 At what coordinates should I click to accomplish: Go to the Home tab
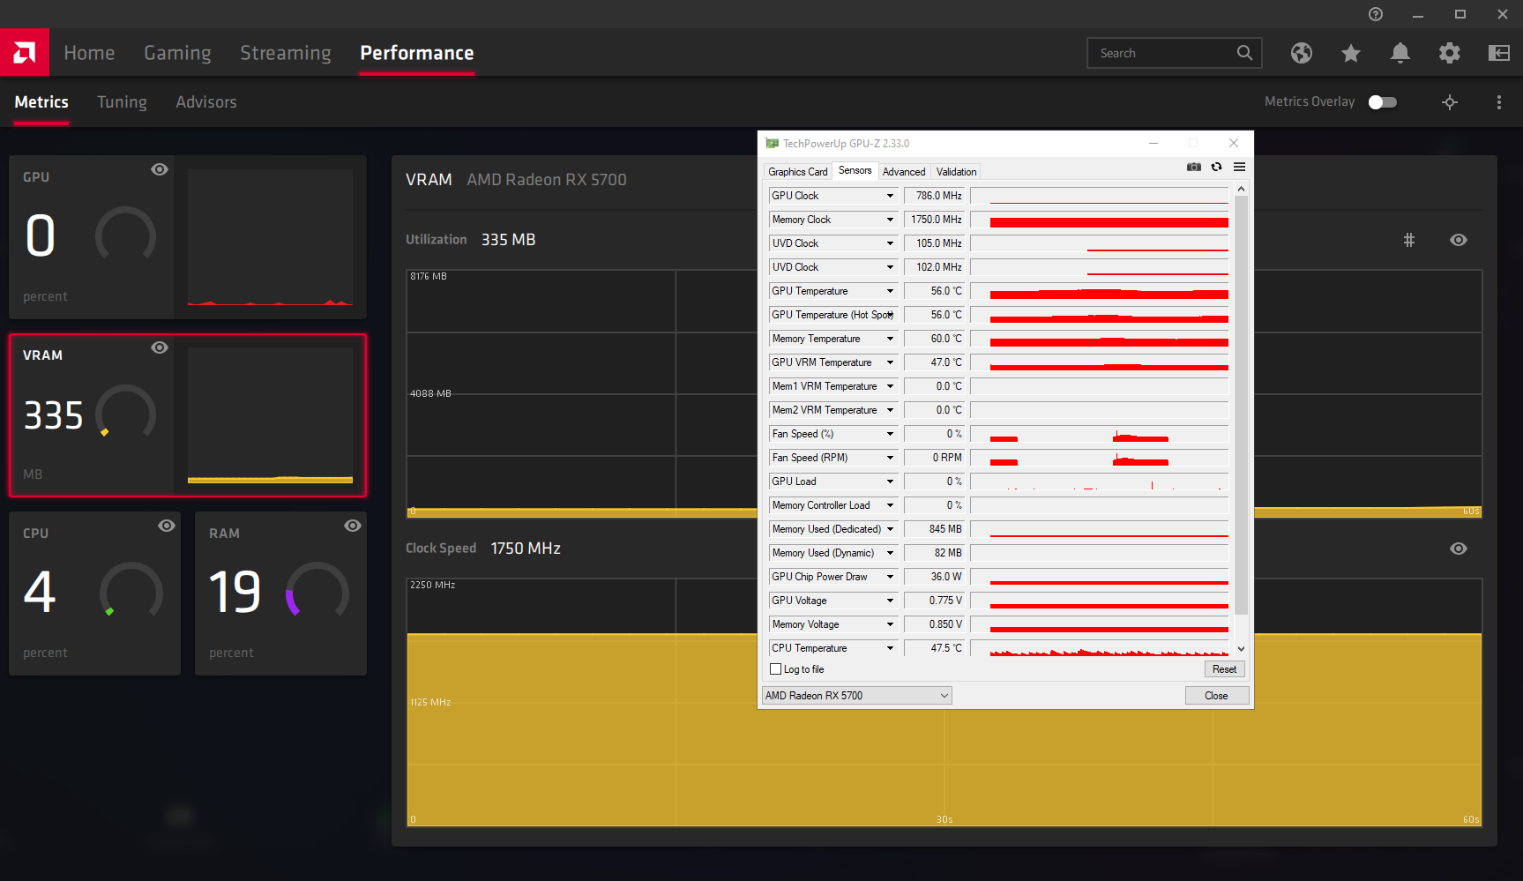pos(89,53)
